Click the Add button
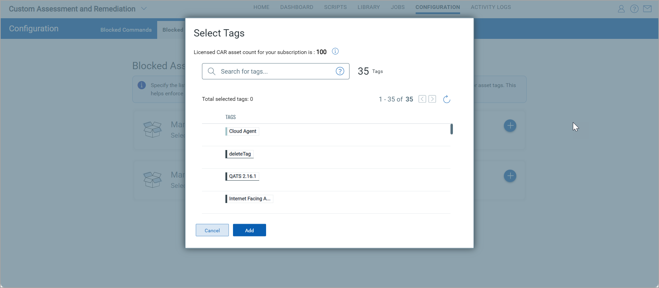Viewport: 659px width, 288px height. coord(249,230)
